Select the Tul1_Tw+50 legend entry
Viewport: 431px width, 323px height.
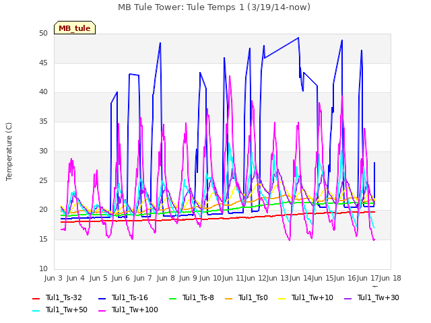tap(60, 310)
